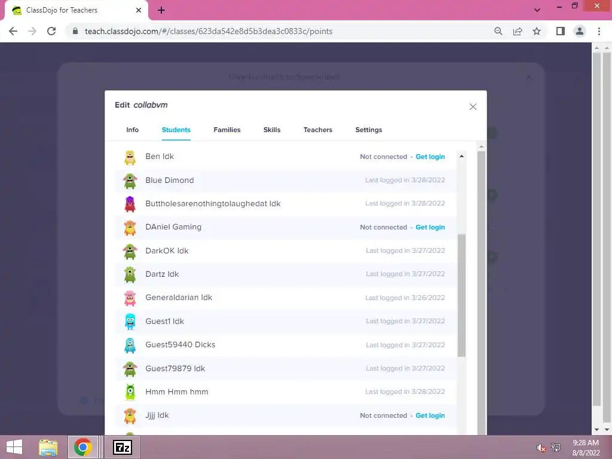Open 7-Zip from the taskbar
The image size is (612, 459).
click(122, 447)
